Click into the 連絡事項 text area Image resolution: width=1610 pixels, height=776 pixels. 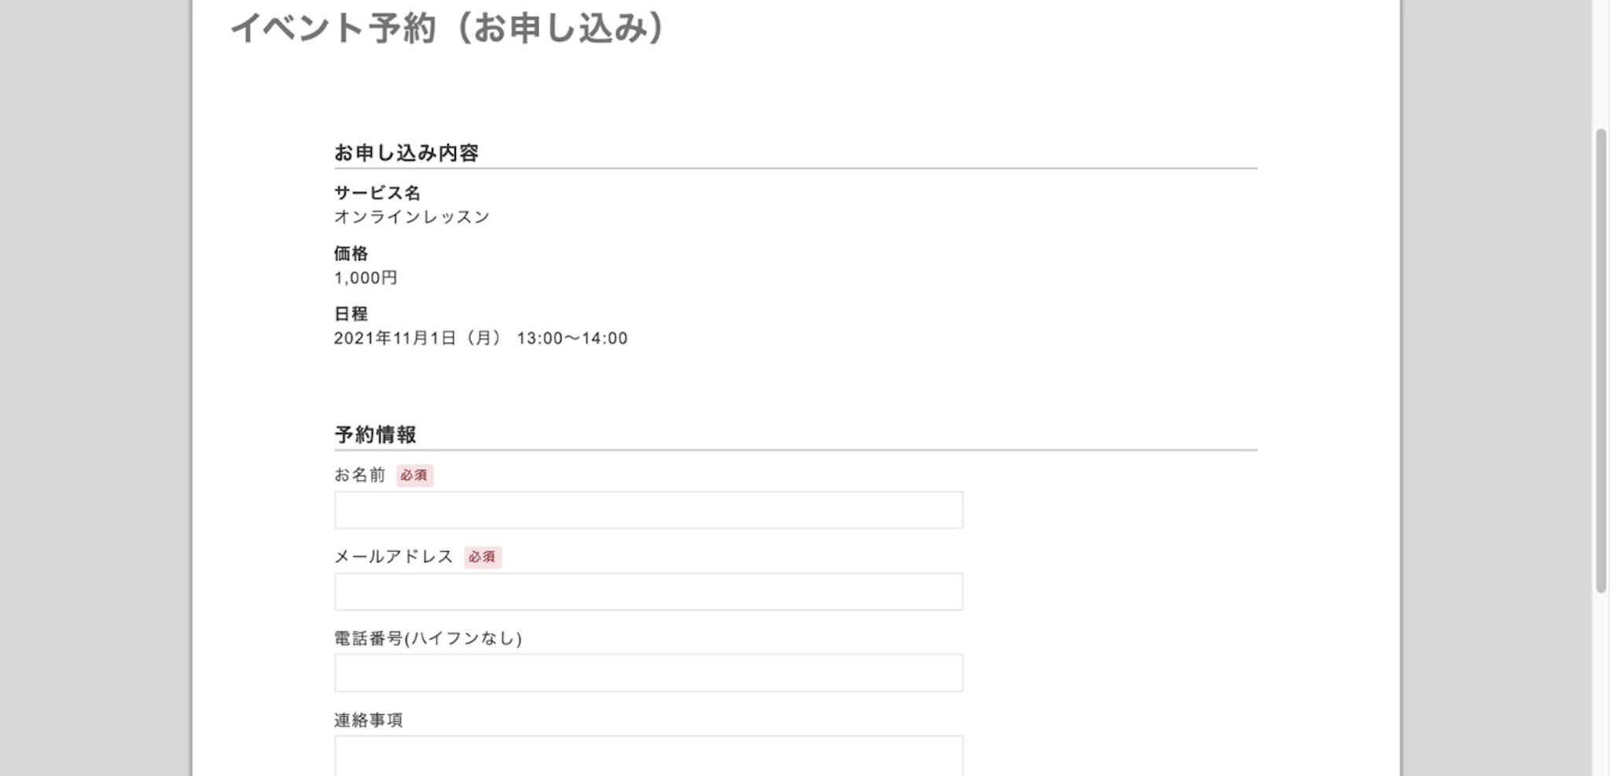pyautogui.click(x=648, y=756)
